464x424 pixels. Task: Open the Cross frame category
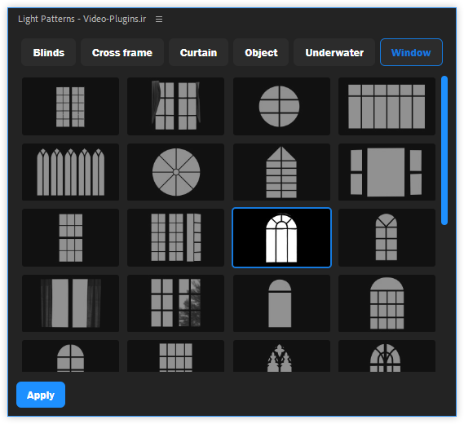[122, 52]
